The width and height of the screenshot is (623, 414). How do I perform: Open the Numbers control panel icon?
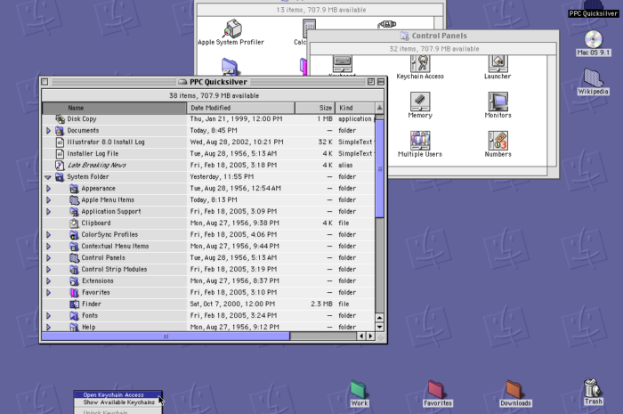(x=498, y=141)
